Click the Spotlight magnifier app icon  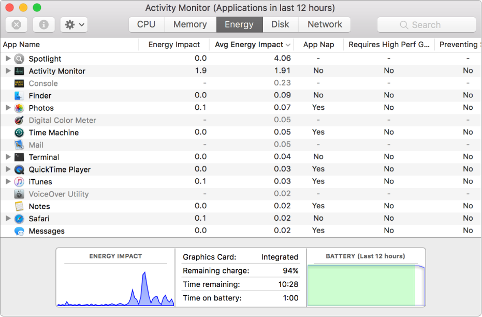pyautogui.click(x=19, y=59)
